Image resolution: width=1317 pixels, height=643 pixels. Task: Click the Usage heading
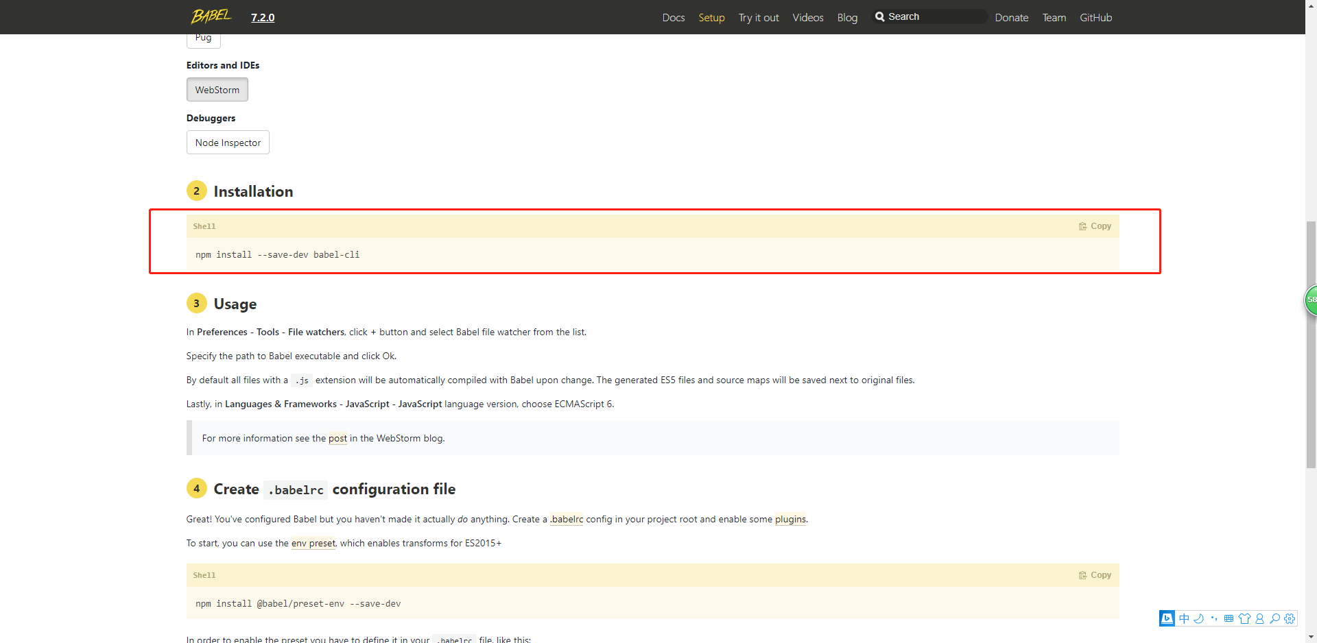pos(235,304)
